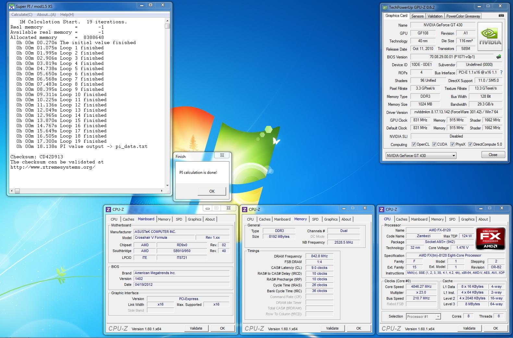Click the NVIDIA logo in GPU-Z
513x338 pixels.
click(490, 37)
